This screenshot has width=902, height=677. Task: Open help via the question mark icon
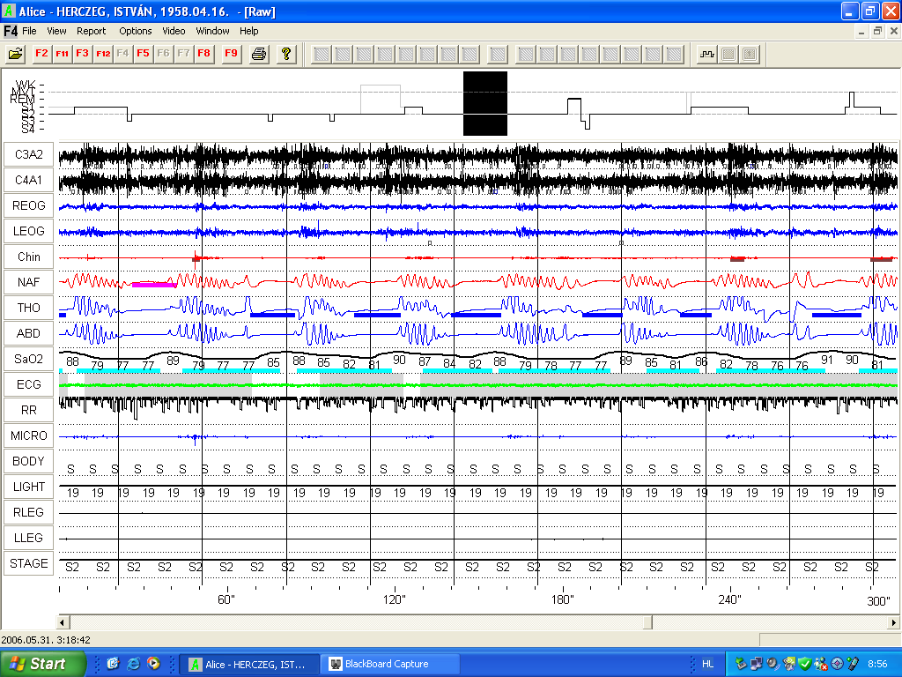point(286,54)
